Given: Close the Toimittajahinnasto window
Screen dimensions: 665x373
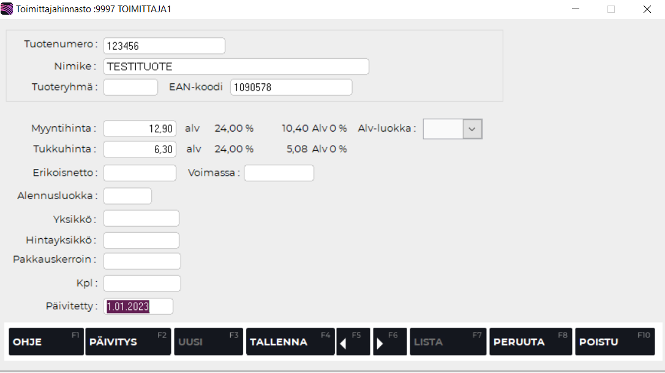Looking at the screenshot, I should 647,9.
